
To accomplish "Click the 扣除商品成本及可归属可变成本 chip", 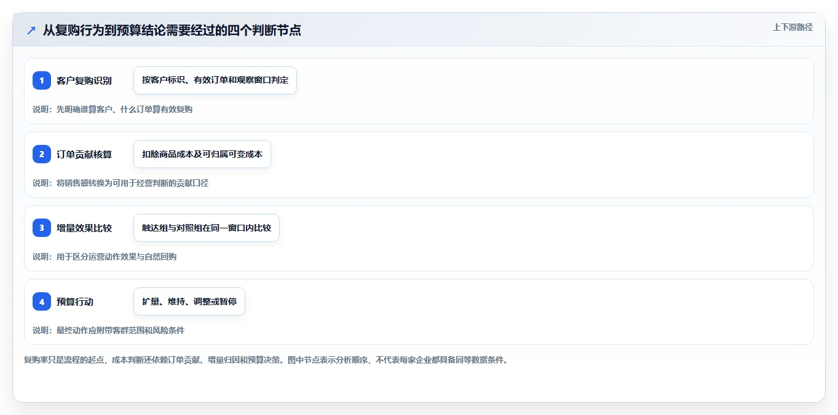I will 202,154.
